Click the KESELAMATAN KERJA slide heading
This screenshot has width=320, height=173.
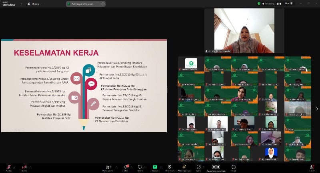point(56,53)
